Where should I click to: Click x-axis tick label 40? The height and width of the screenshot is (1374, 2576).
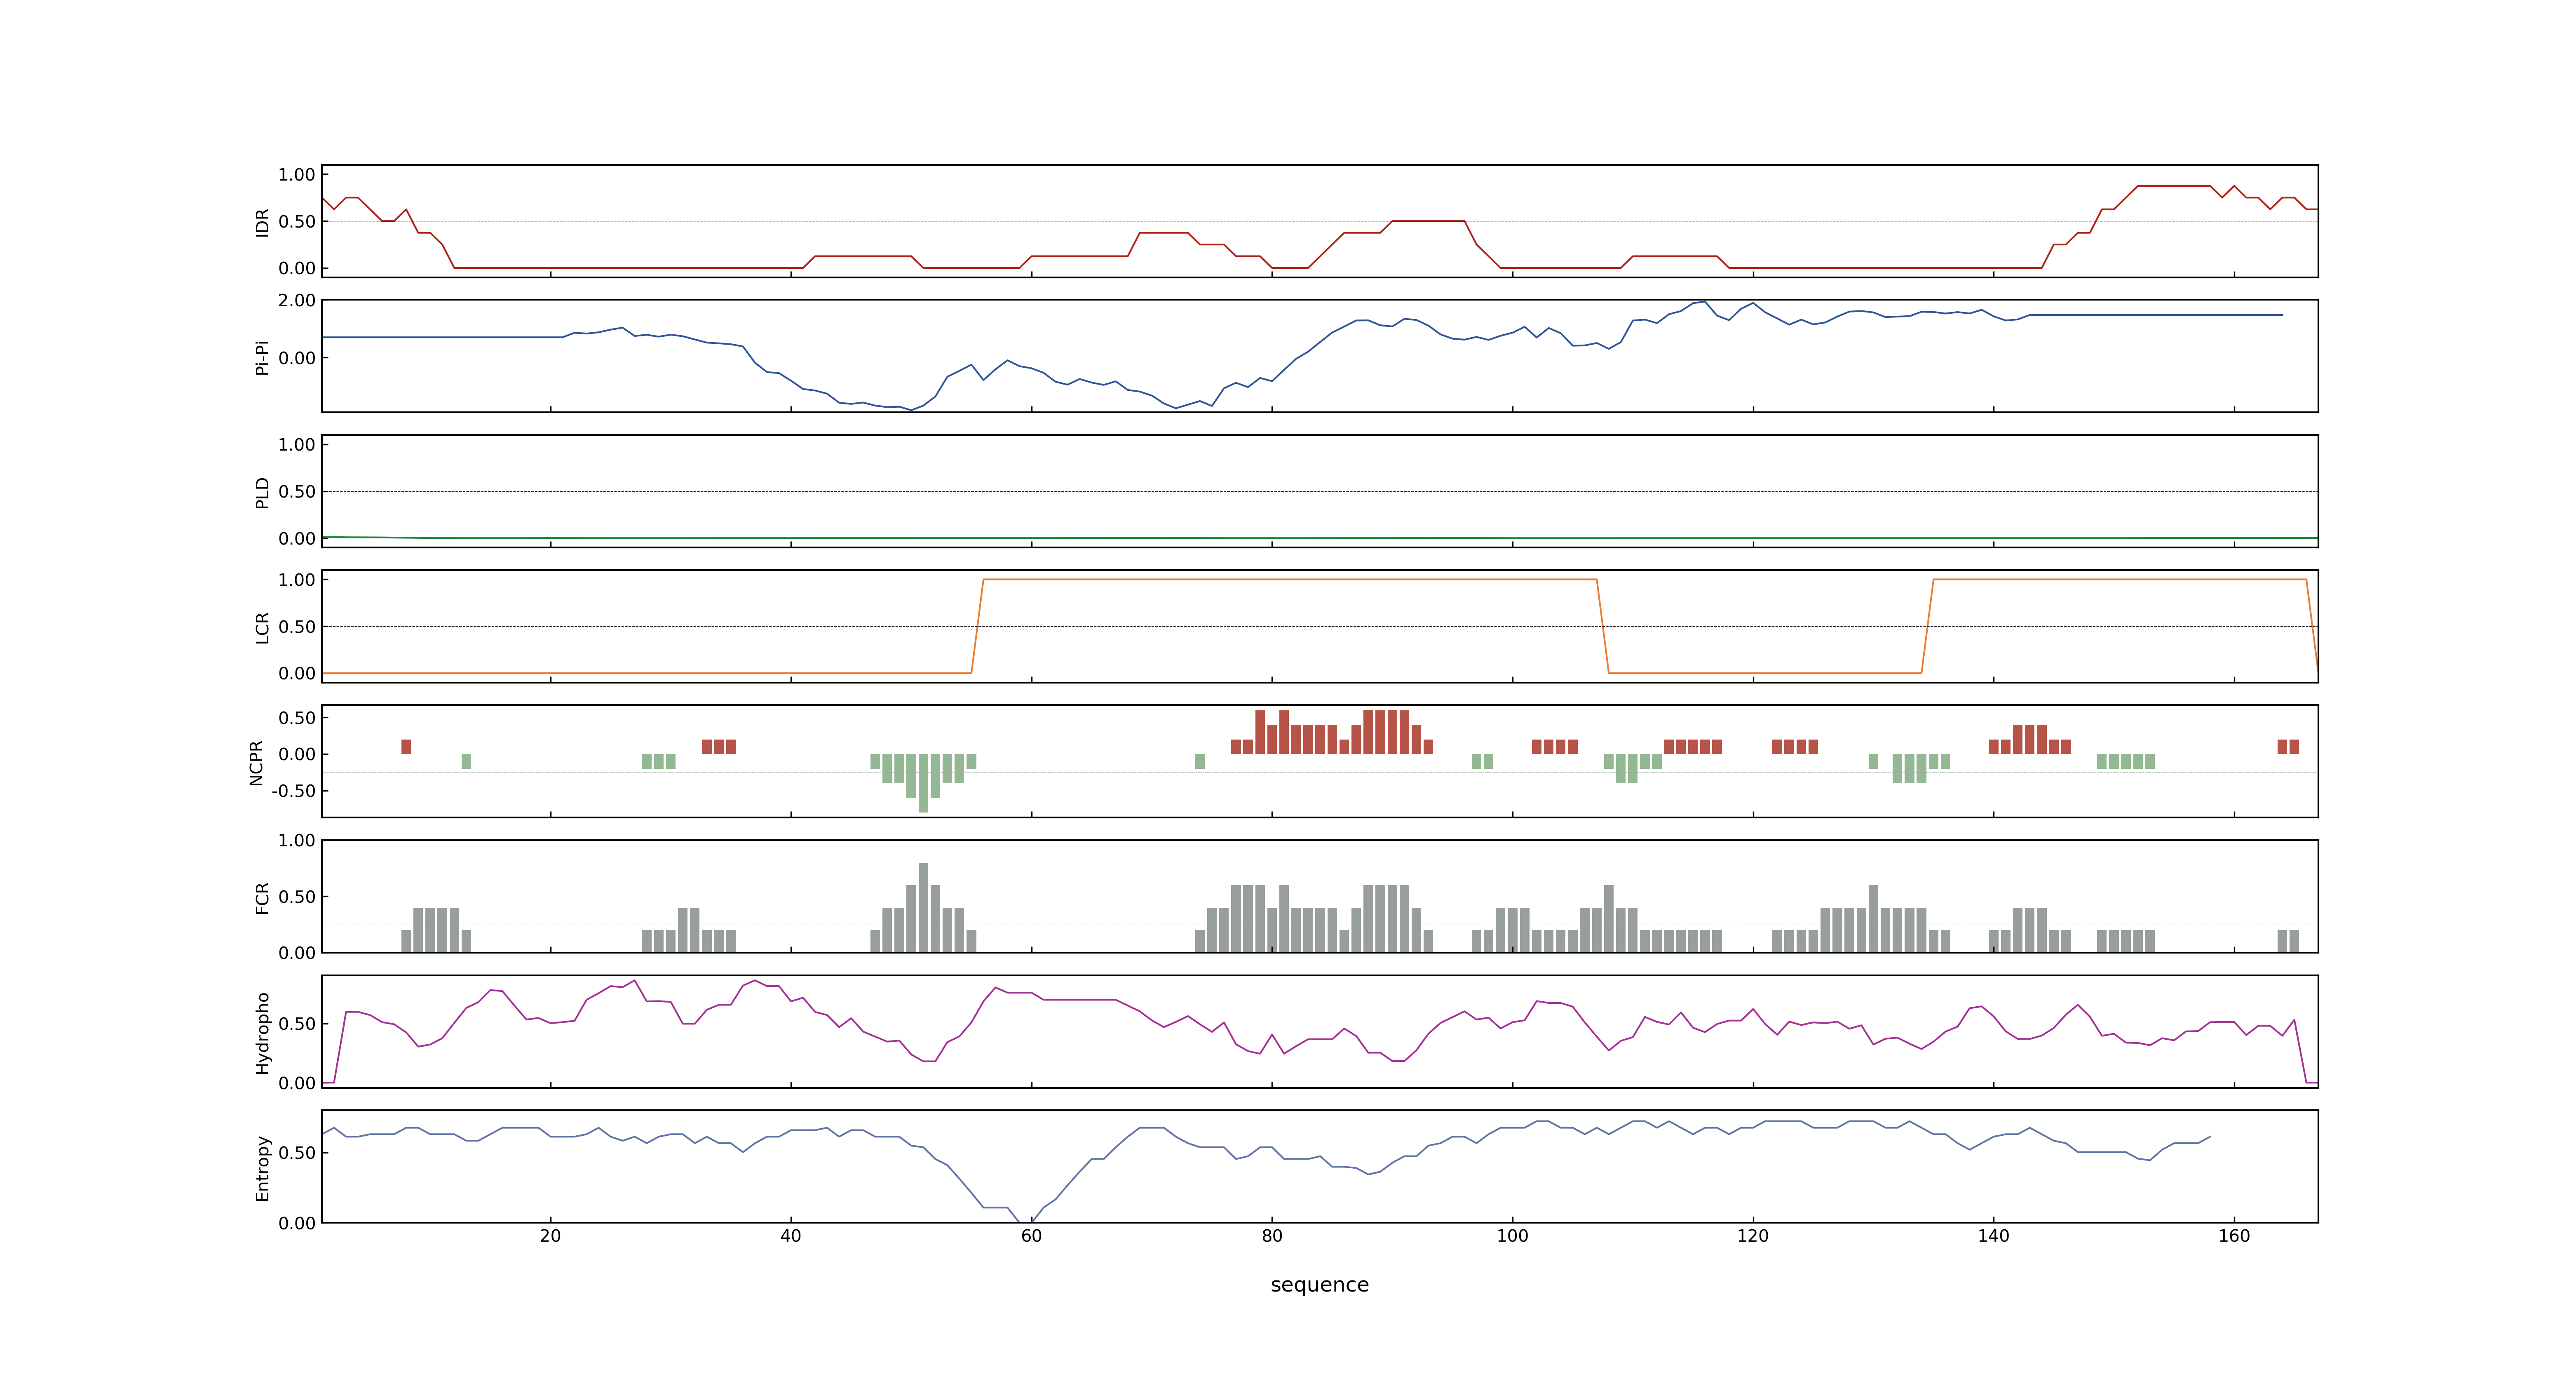pyautogui.click(x=791, y=1236)
